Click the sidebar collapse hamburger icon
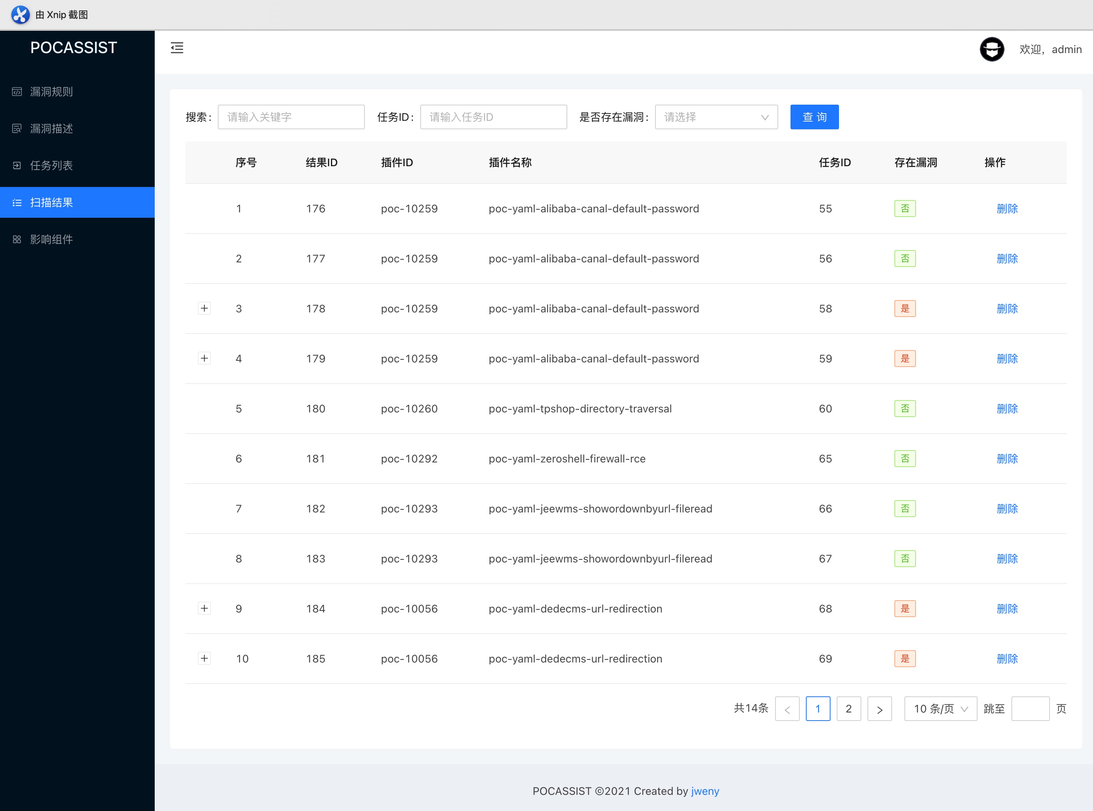Screen dimensions: 1093x811 (x=177, y=48)
